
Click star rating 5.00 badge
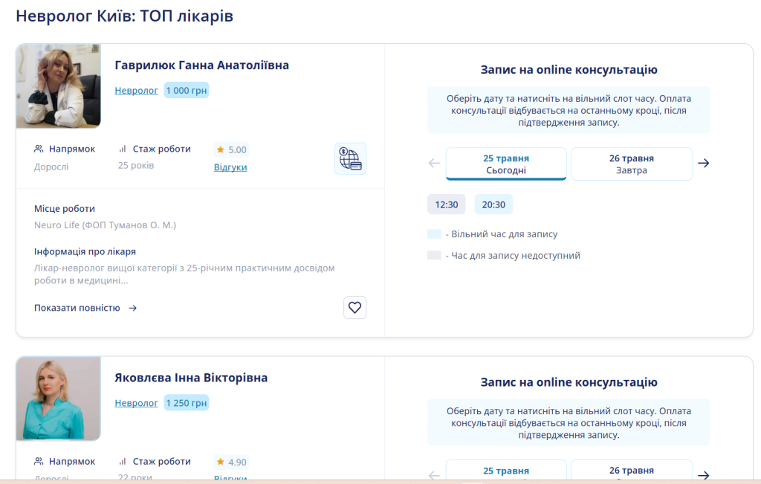[x=232, y=149]
